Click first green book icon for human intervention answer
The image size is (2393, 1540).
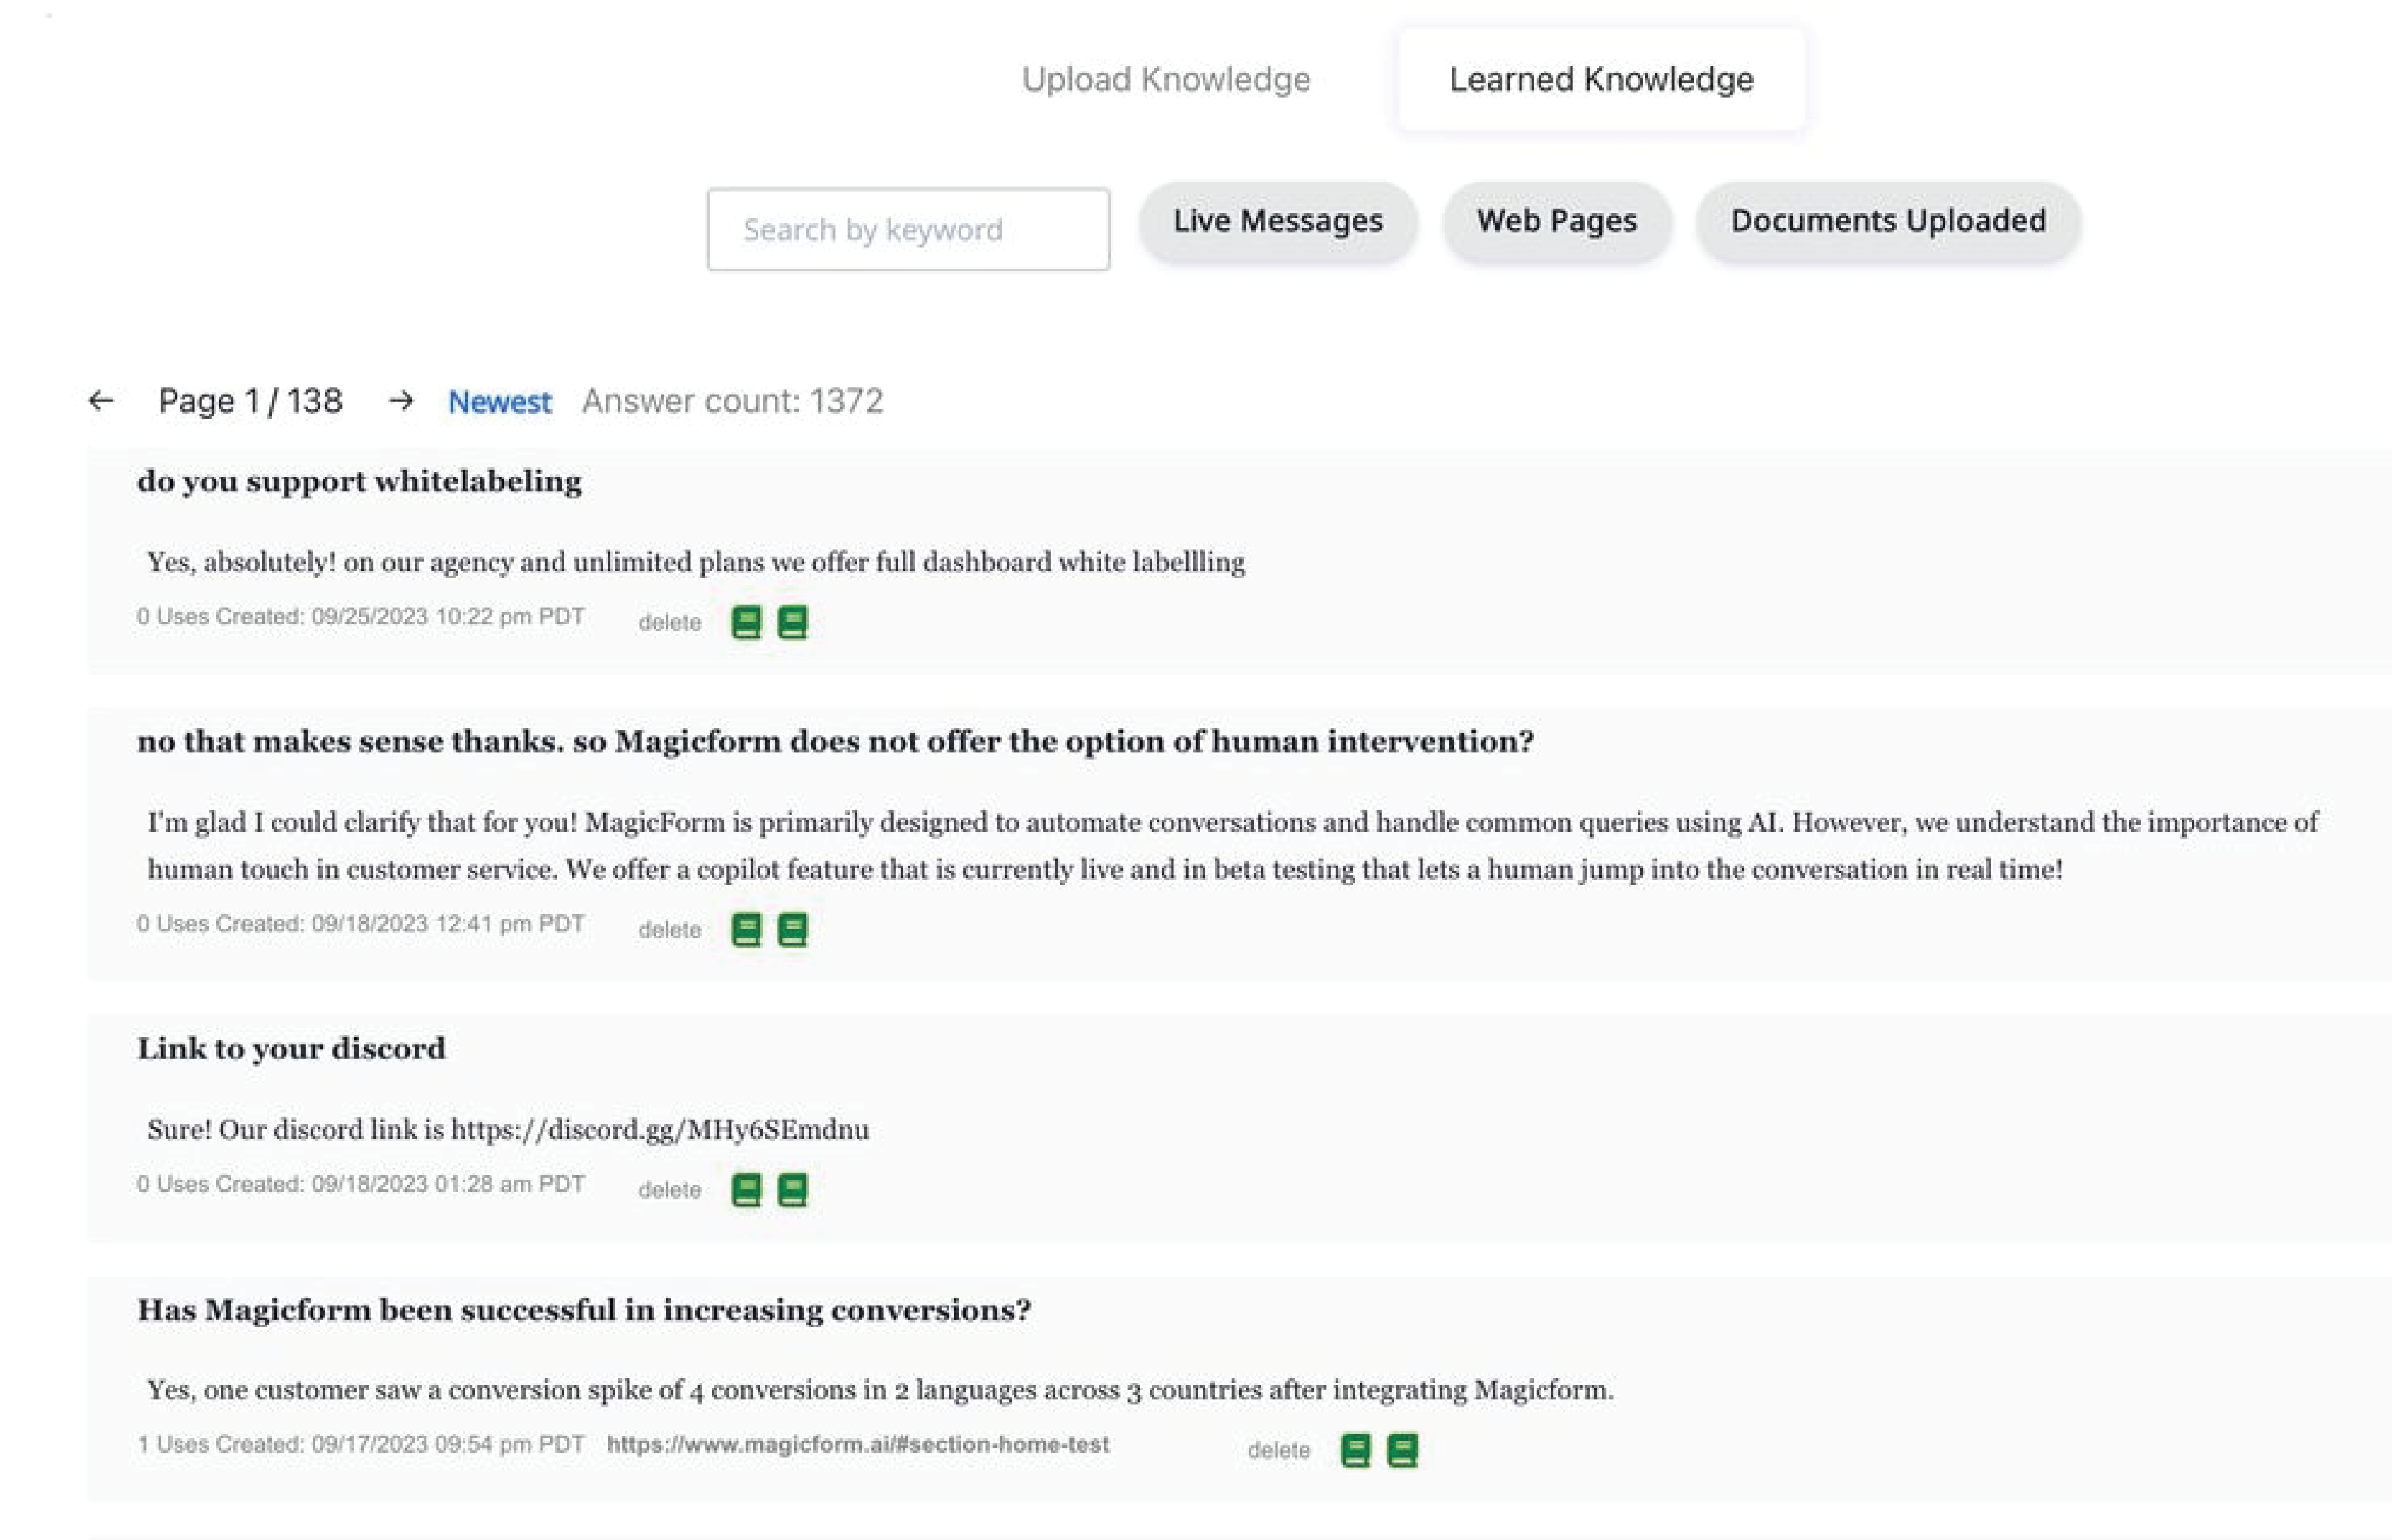[x=746, y=929]
